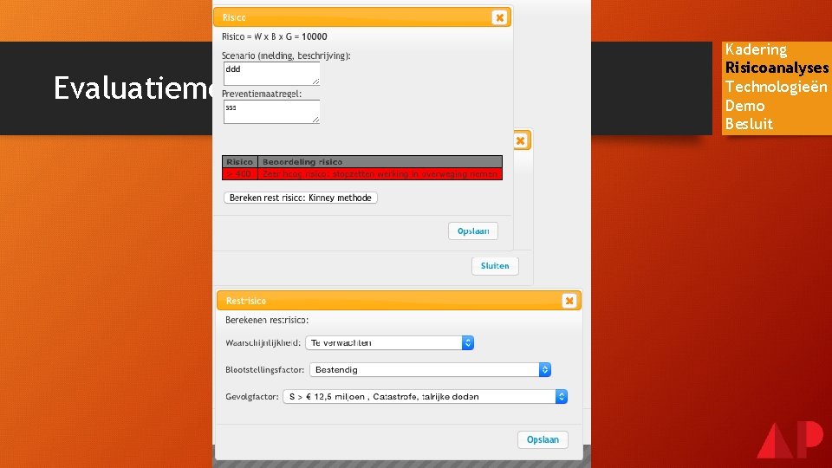Click the Risico dialog title bar
832x468 pixels.
(362, 17)
